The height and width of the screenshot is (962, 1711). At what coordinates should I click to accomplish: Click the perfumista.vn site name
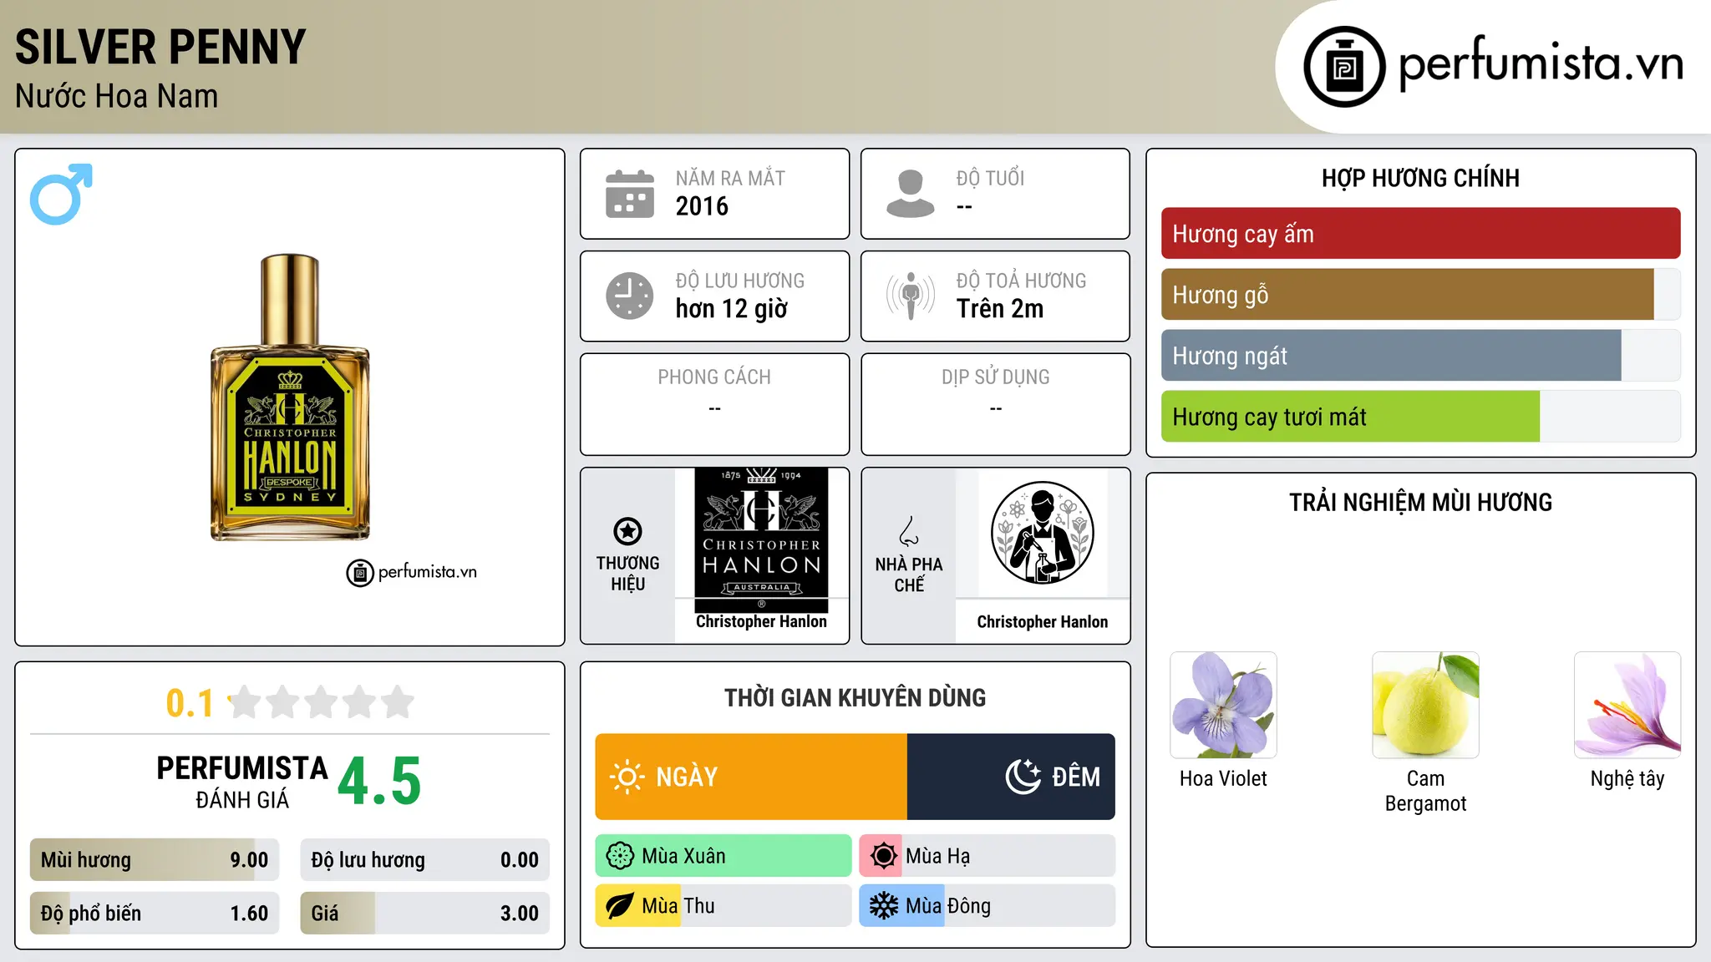(1541, 63)
